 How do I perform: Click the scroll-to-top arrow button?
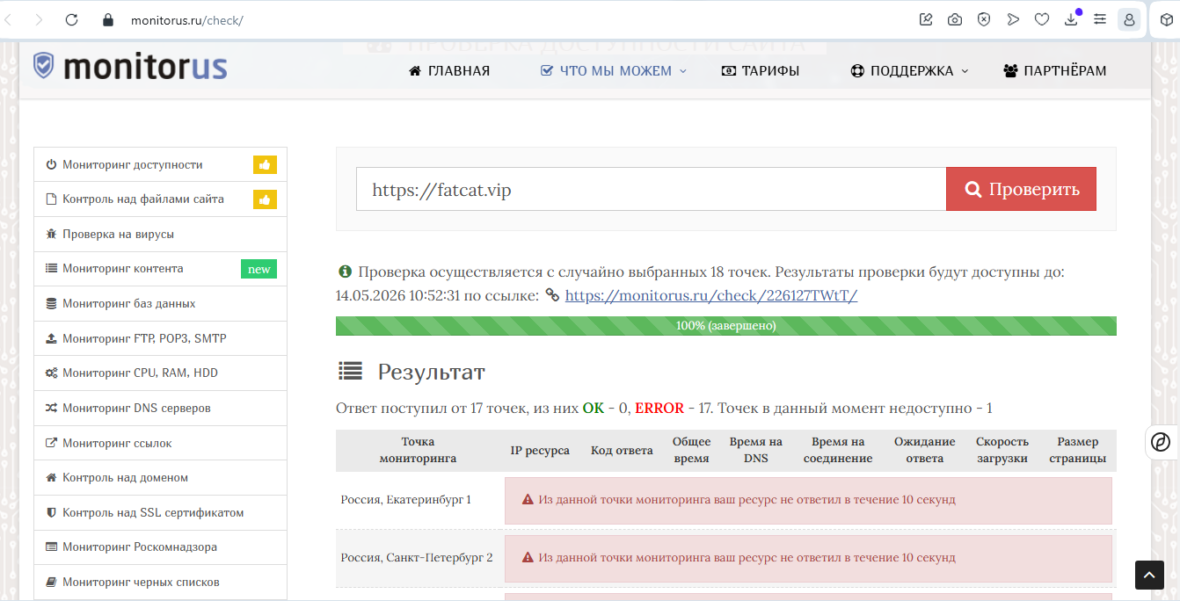point(1149,575)
